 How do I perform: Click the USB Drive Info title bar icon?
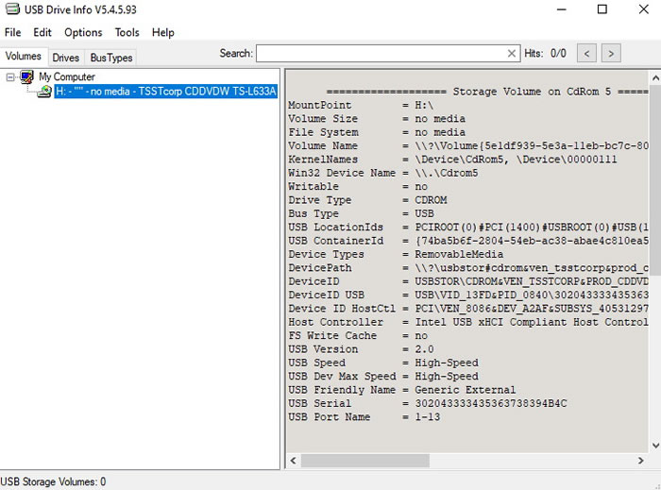coord(10,9)
